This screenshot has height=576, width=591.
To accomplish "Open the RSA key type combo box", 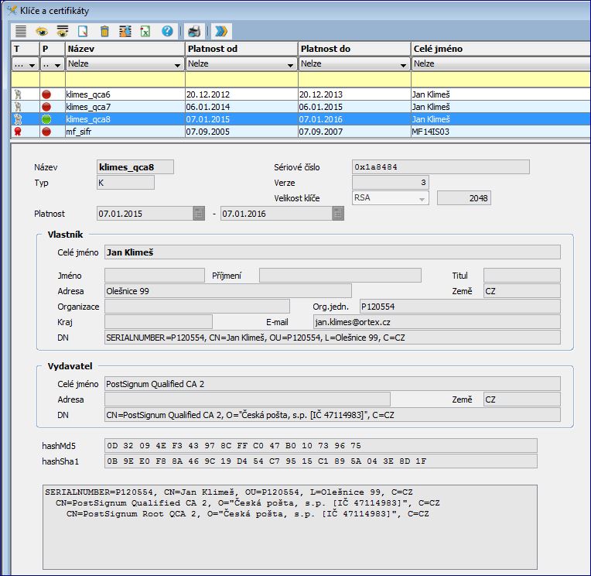I will pyautogui.click(x=422, y=198).
